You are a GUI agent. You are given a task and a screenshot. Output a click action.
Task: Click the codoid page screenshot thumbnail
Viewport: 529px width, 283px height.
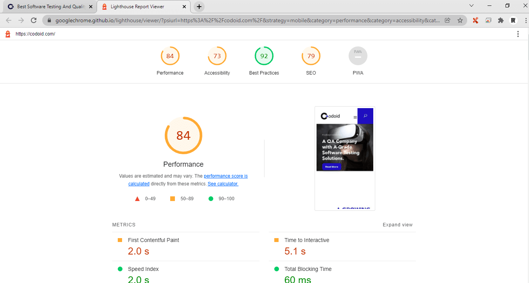tap(345, 158)
